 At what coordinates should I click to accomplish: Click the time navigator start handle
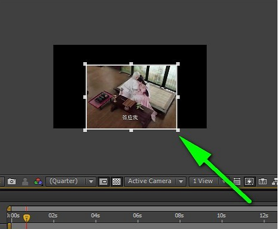pos(9,209)
